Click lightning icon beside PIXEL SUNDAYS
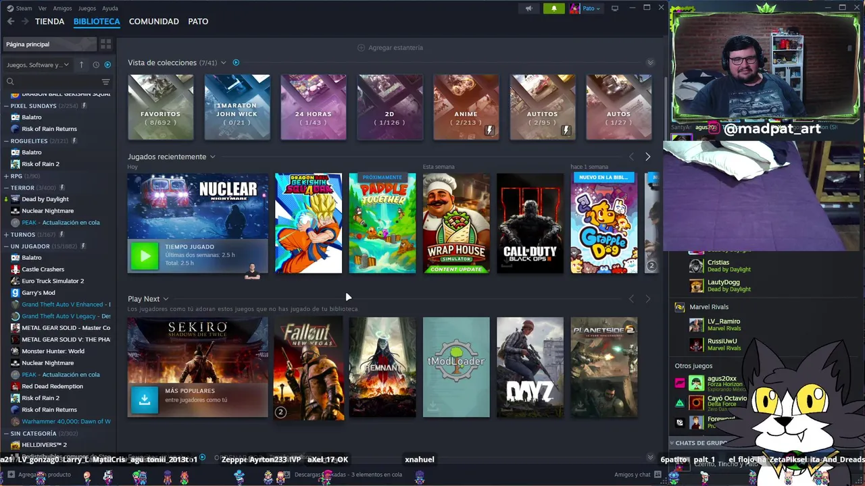Image resolution: width=865 pixels, height=486 pixels. [x=84, y=106]
